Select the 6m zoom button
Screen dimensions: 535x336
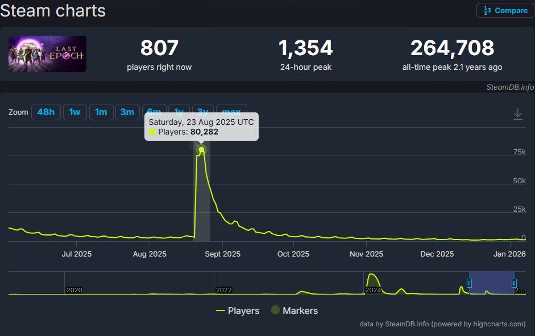tap(154, 110)
